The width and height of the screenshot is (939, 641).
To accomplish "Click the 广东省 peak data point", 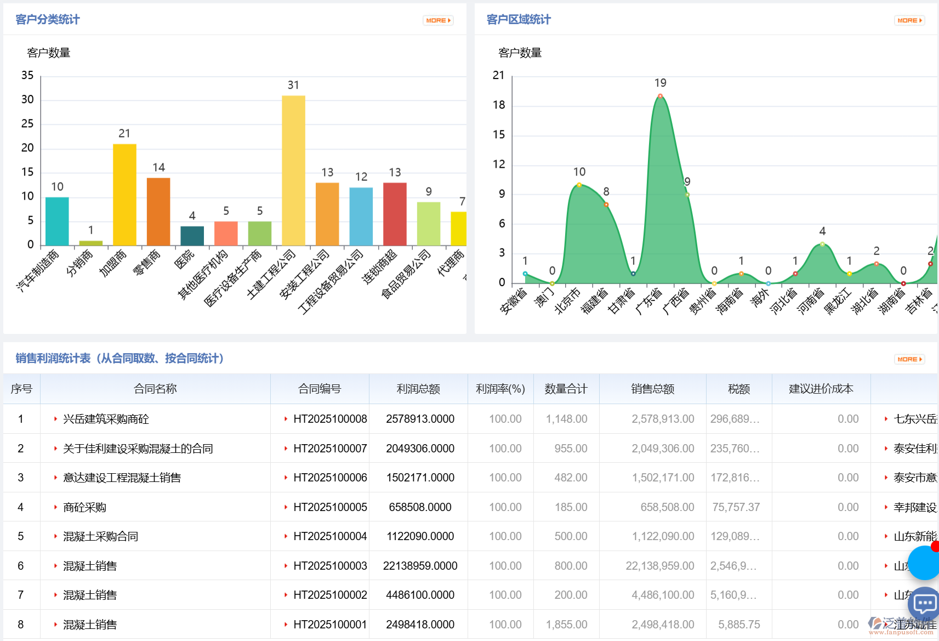I will [660, 96].
